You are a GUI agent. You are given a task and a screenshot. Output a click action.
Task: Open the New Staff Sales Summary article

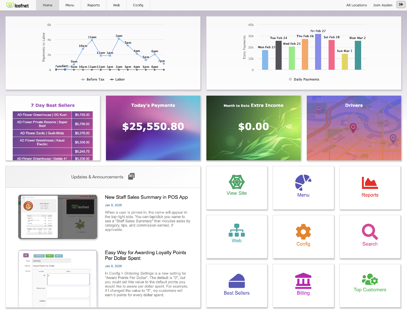click(146, 197)
